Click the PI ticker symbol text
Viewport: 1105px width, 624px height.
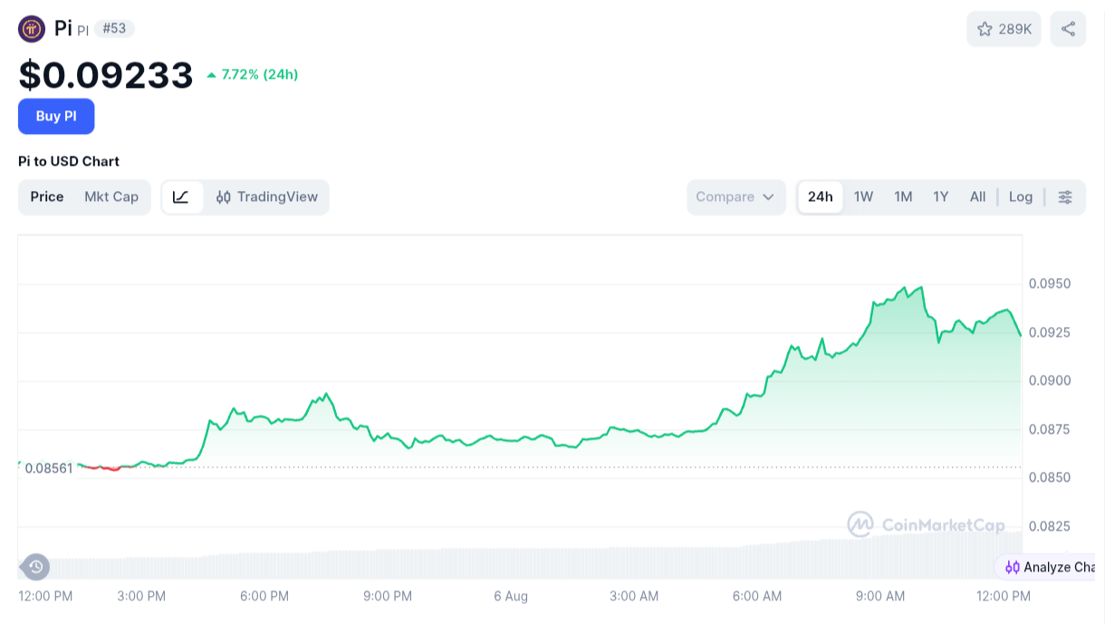point(82,31)
